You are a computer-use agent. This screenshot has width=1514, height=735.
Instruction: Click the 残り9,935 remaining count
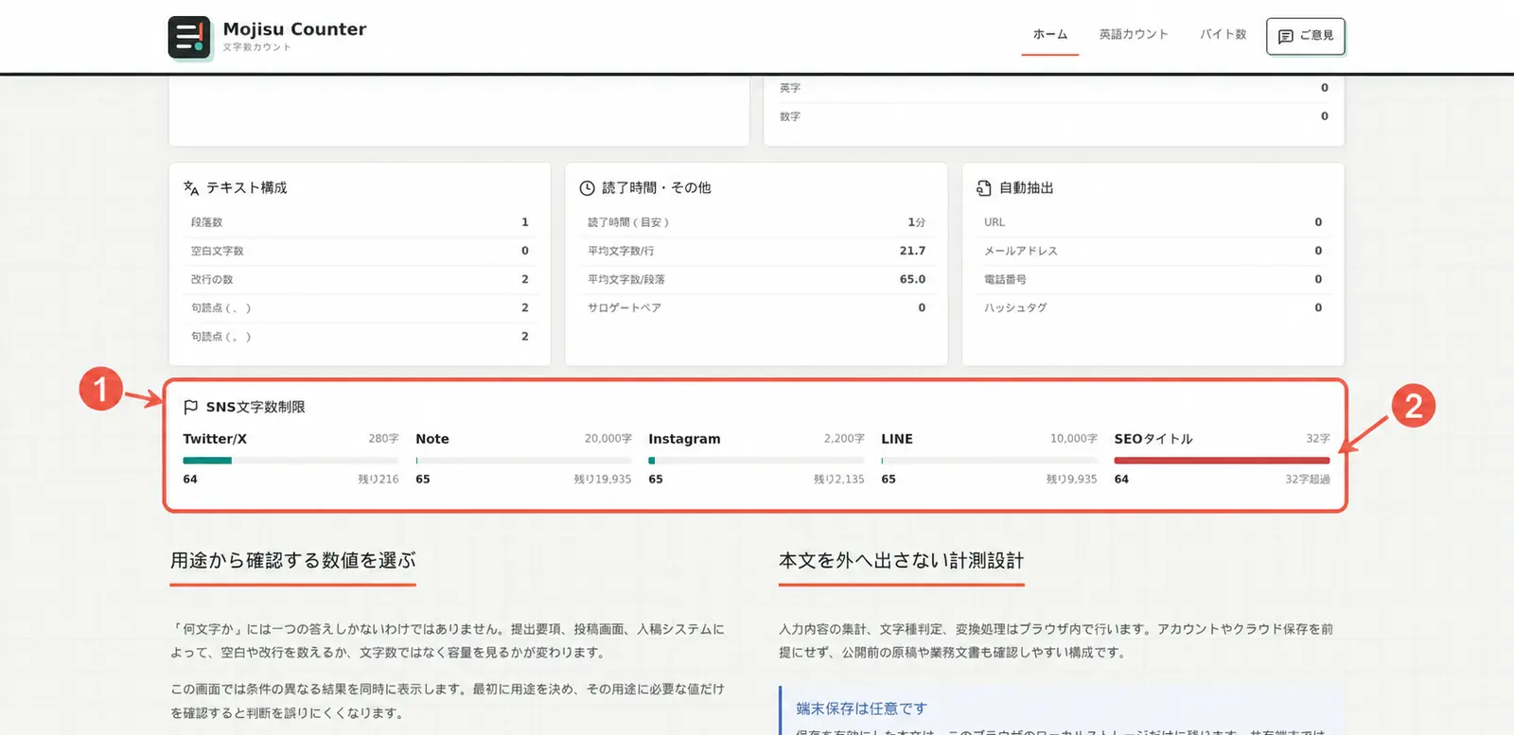(1072, 480)
